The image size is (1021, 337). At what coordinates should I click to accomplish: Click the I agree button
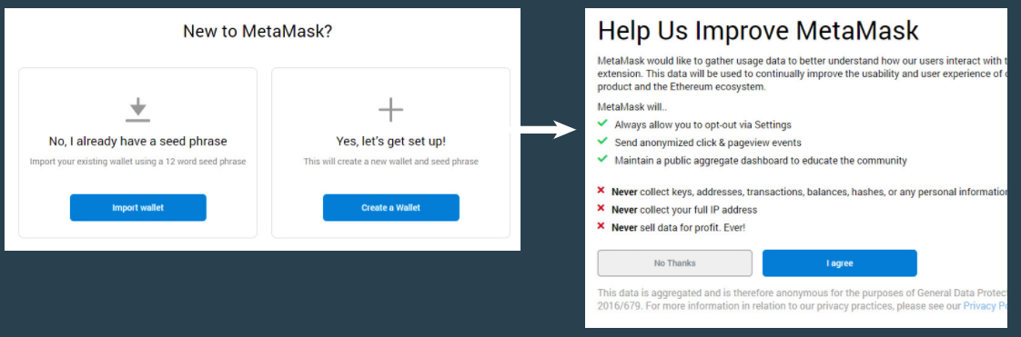pyautogui.click(x=839, y=263)
